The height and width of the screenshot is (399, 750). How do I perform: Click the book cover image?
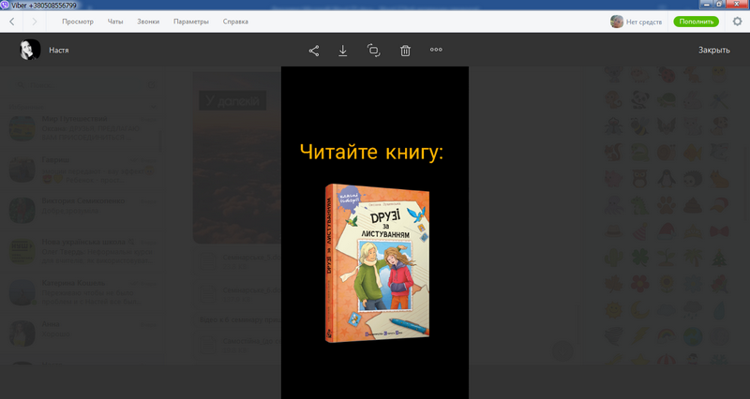[376, 263]
